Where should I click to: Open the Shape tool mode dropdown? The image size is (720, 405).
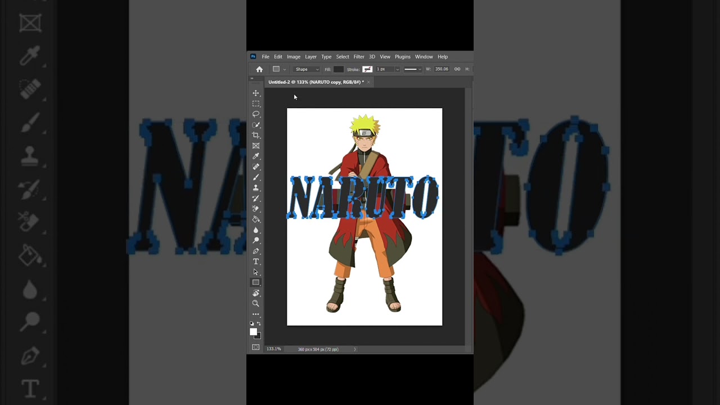[x=307, y=69]
